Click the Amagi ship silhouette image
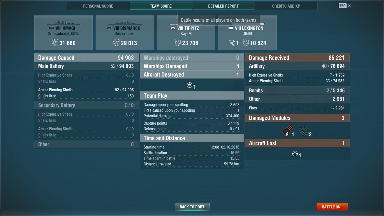Image resolution: width=384 pixels, height=216 pixels. tap(64, 22)
